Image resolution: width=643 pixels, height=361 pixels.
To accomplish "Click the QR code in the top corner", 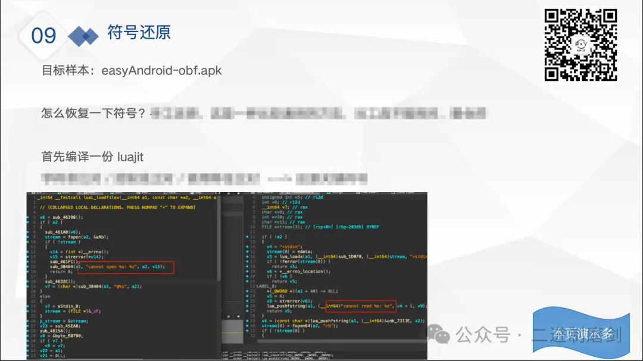I will coord(580,45).
